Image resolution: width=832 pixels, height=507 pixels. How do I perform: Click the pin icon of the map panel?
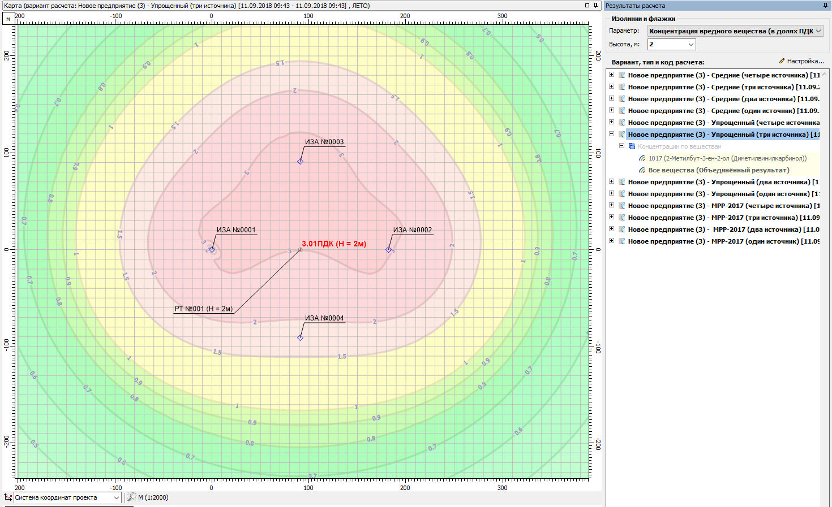tap(596, 5)
